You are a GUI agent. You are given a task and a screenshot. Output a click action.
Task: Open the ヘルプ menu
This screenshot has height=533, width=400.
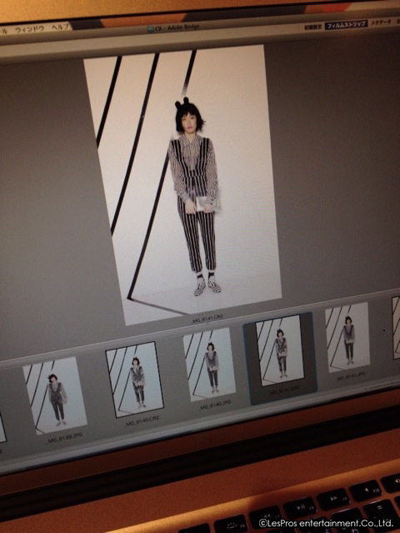pos(61,28)
